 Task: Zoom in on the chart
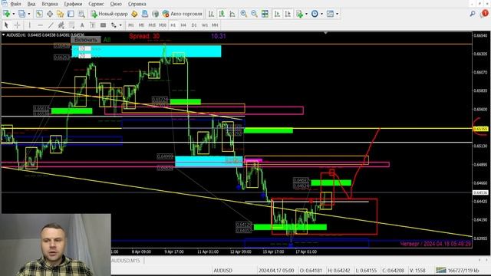[x=243, y=14]
